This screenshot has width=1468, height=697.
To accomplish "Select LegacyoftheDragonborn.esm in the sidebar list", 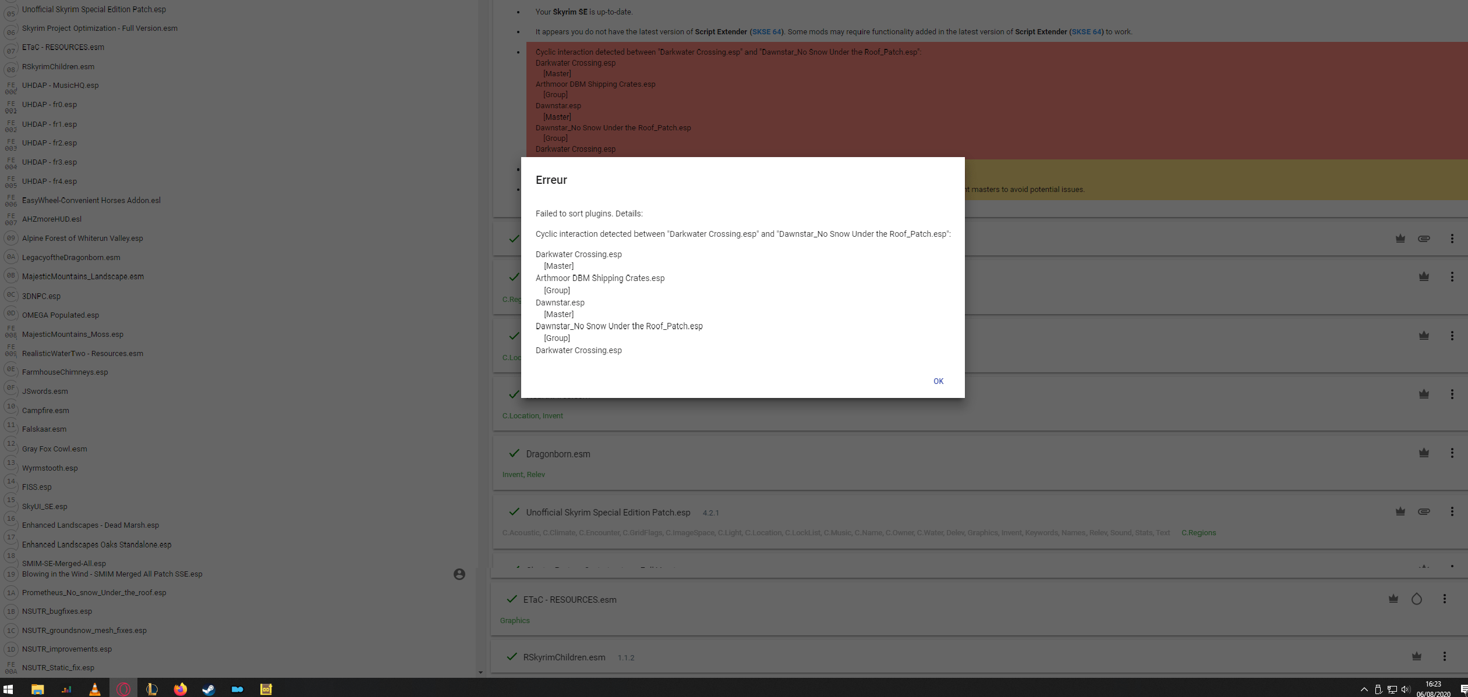I will point(71,257).
